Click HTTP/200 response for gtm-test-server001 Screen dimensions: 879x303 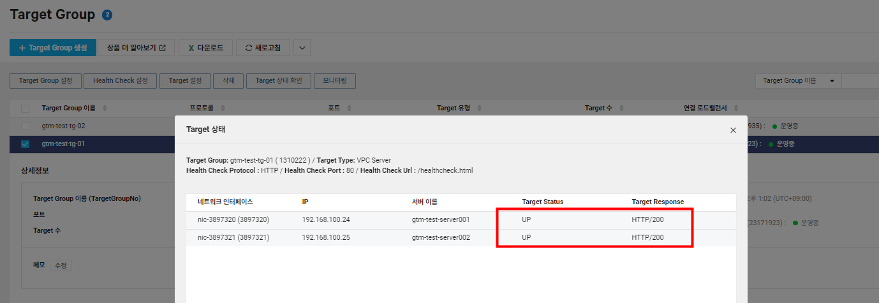pos(647,219)
